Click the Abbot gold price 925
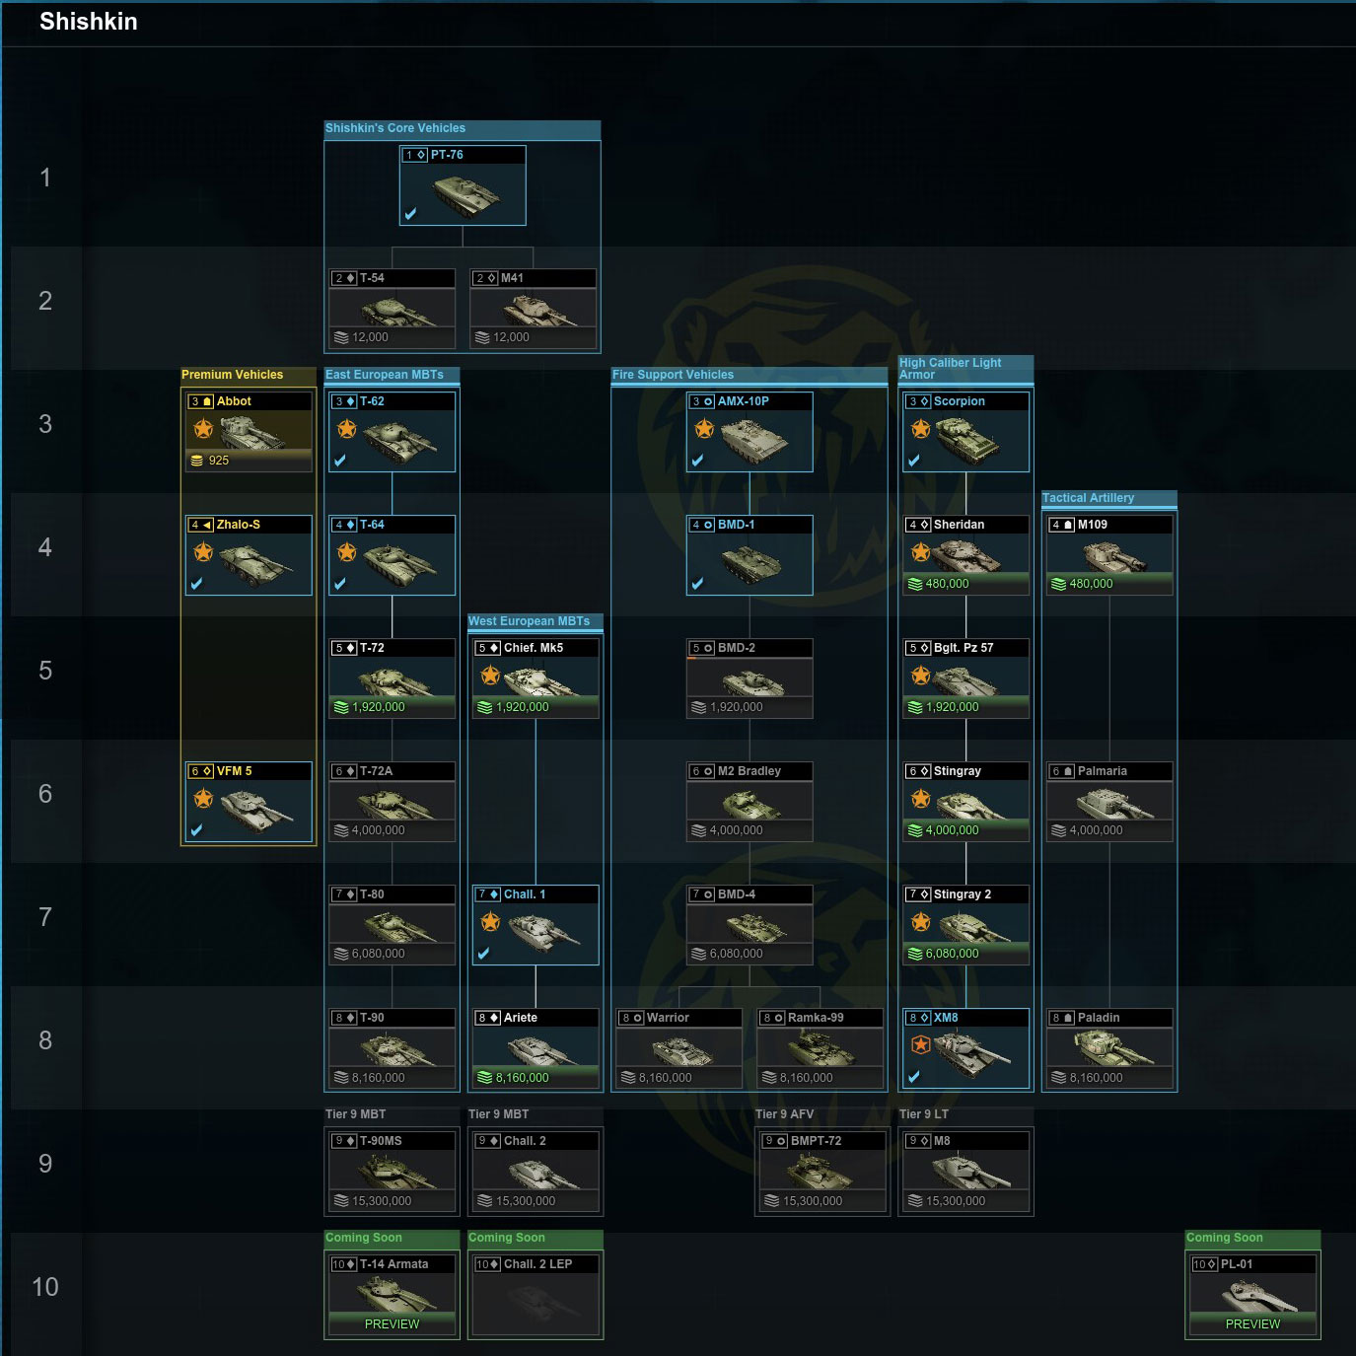The image size is (1356, 1356). tap(209, 461)
